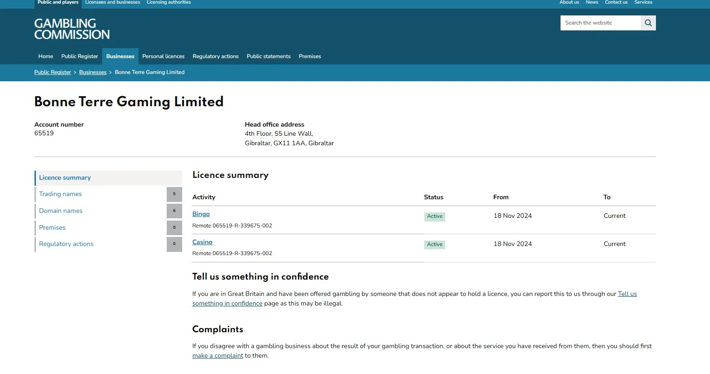Click the Domain names count badge 6

click(174, 211)
